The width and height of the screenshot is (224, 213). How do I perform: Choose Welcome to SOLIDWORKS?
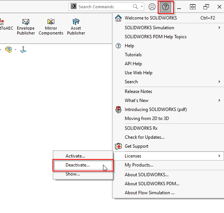[168, 18]
